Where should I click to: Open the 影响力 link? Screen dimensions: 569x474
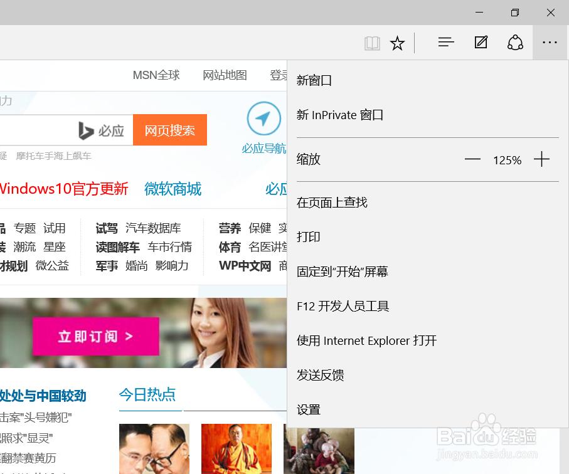[172, 266]
